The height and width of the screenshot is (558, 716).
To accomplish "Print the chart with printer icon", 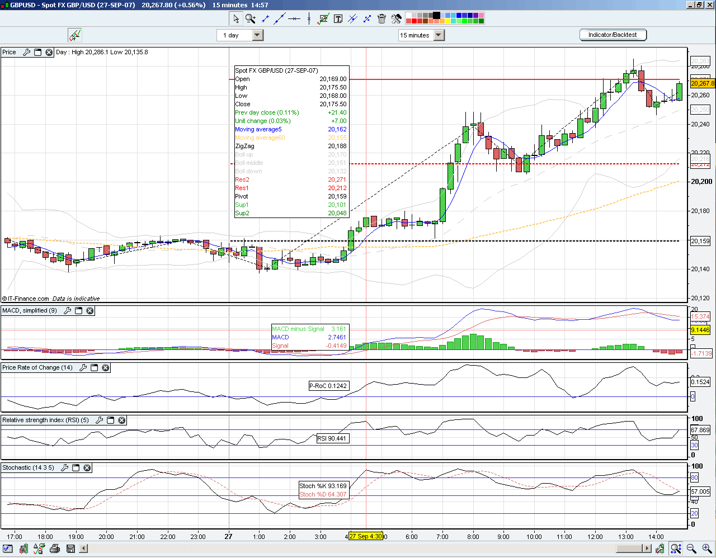I will click(x=55, y=548).
